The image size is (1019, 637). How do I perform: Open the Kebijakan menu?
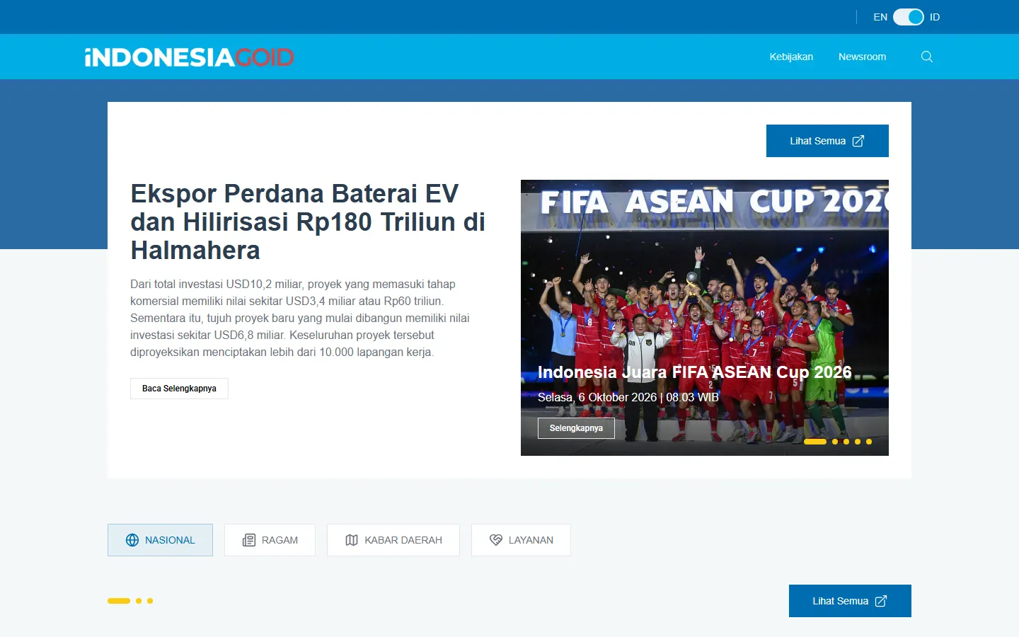click(791, 57)
